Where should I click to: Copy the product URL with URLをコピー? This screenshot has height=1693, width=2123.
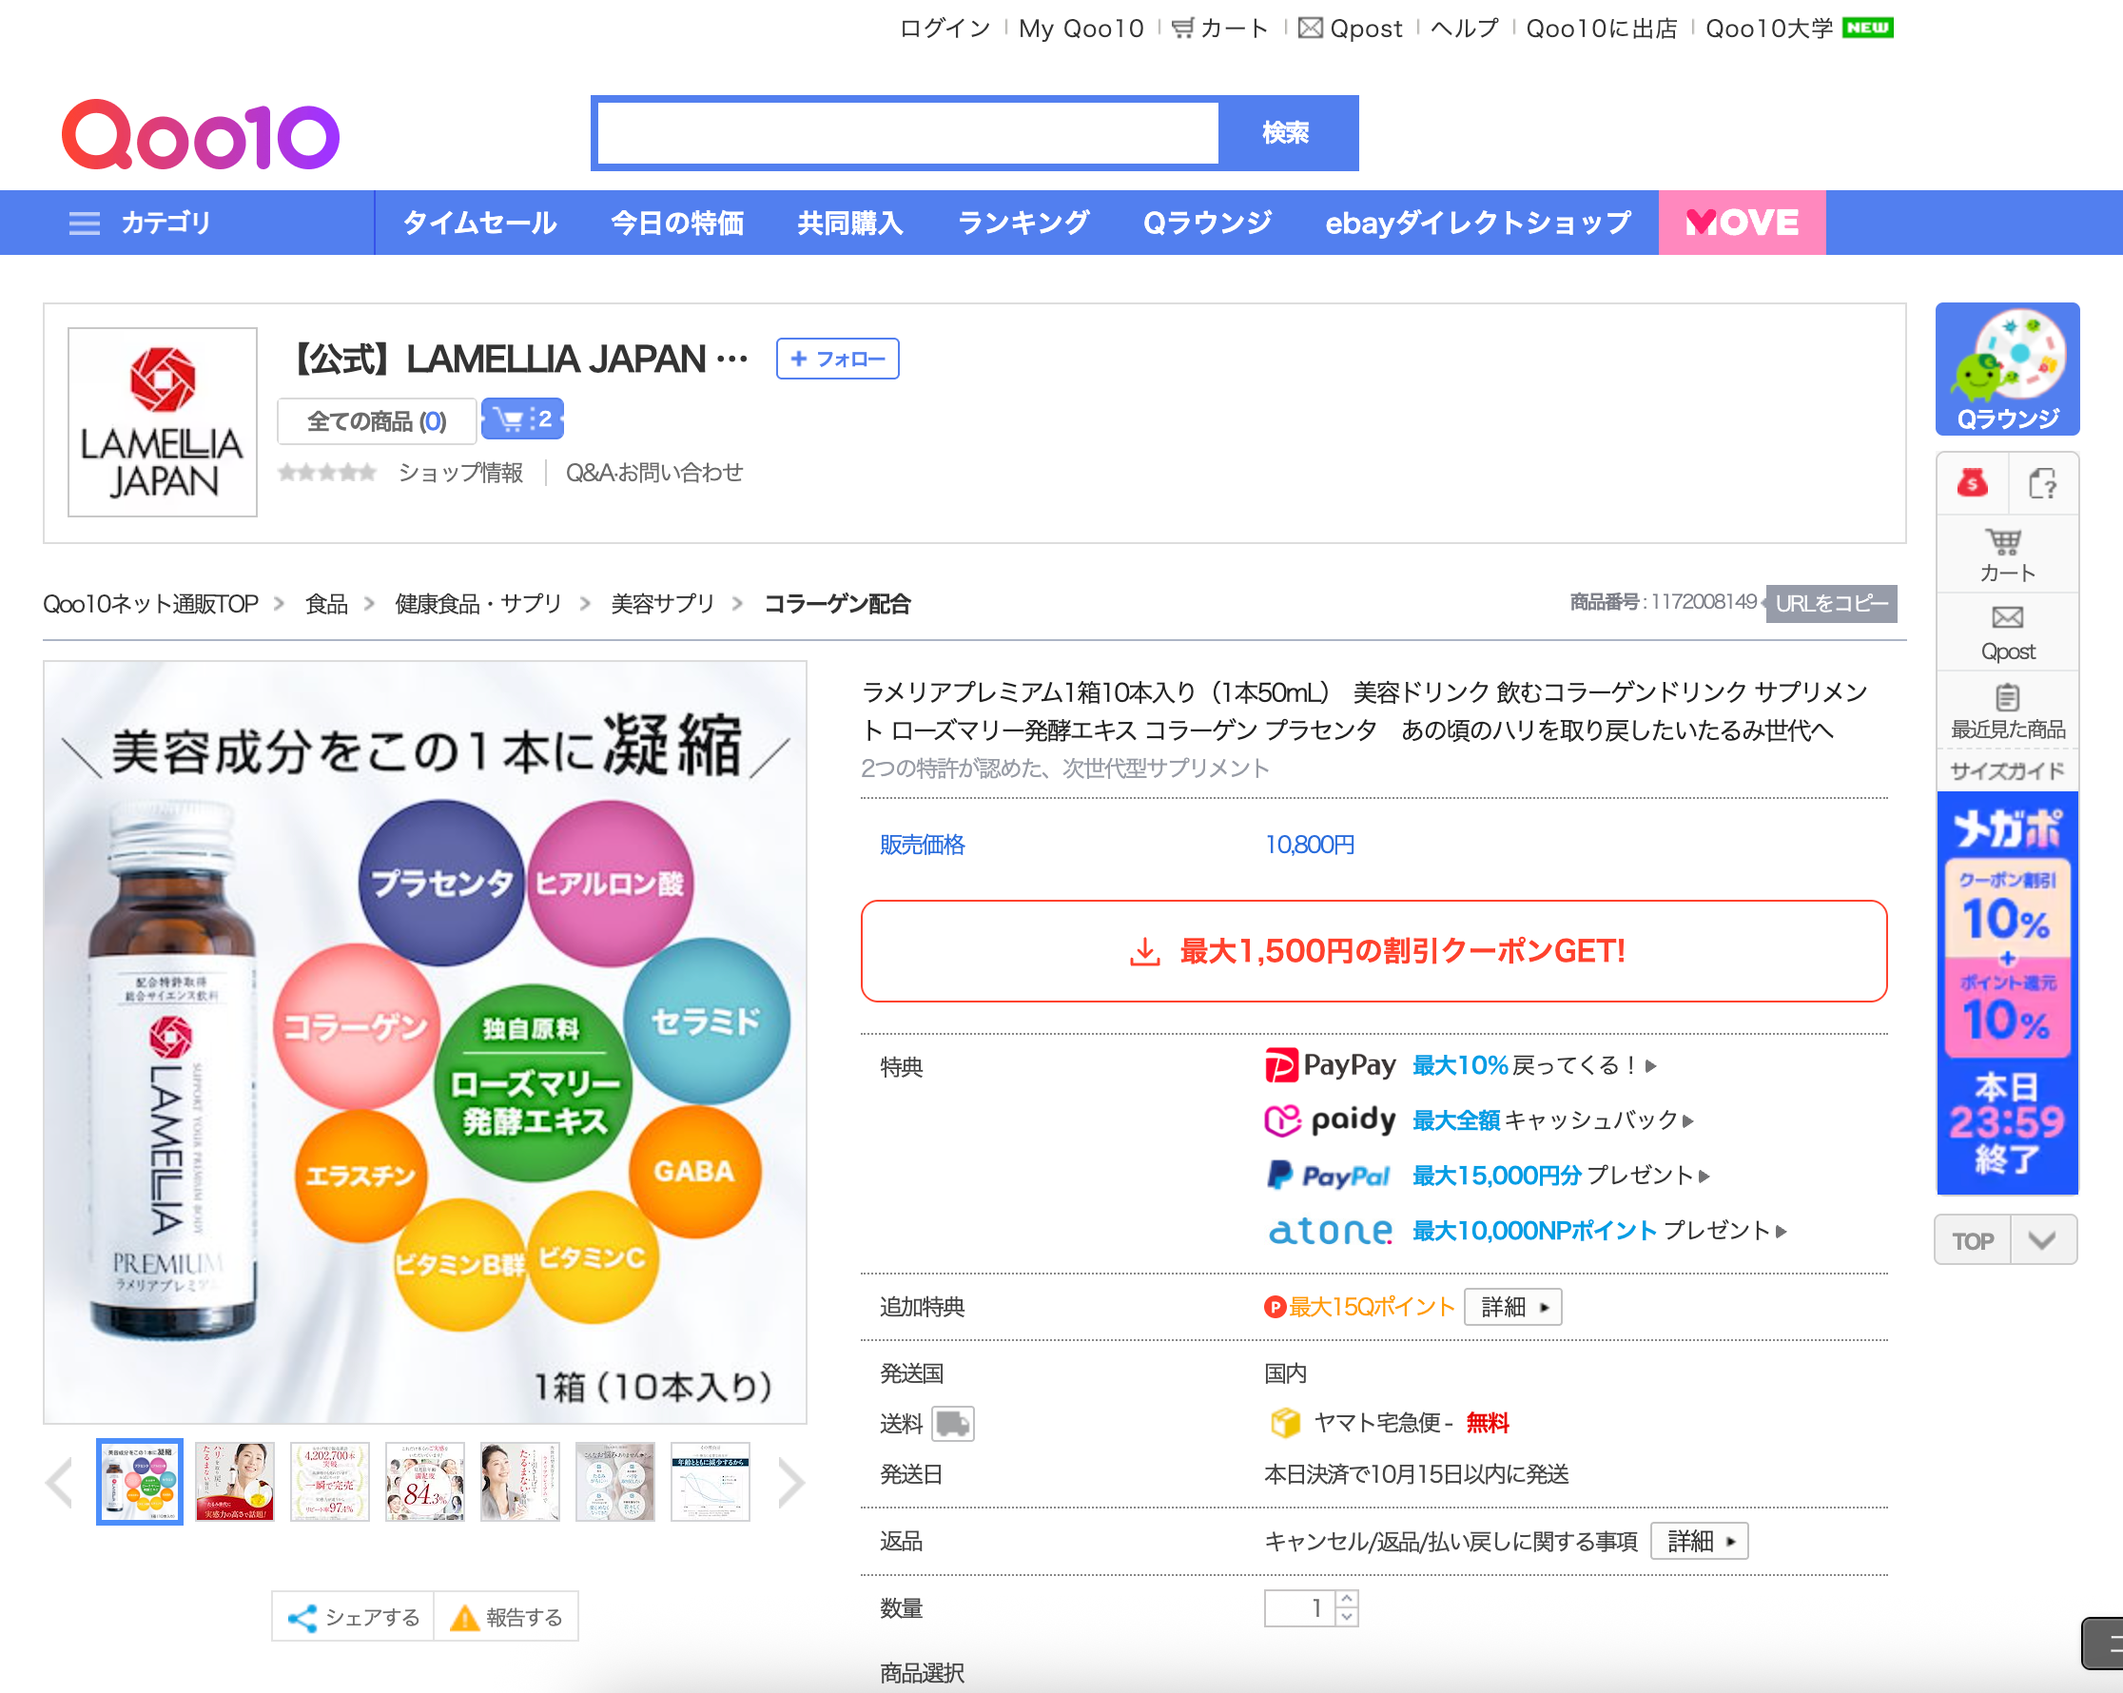1831,603
